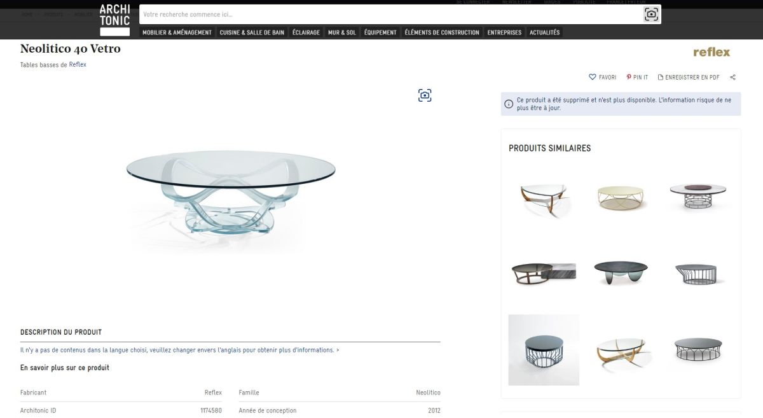
Task: Open the similar product with the grey background thumbnail
Action: click(544, 350)
